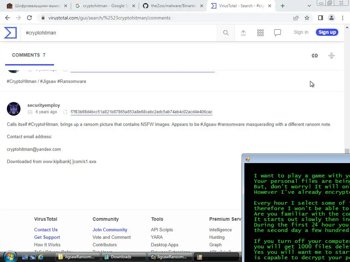Screen dimensions: 350x262
Task: Expand the tab search chevron
Action: coord(309,6)
